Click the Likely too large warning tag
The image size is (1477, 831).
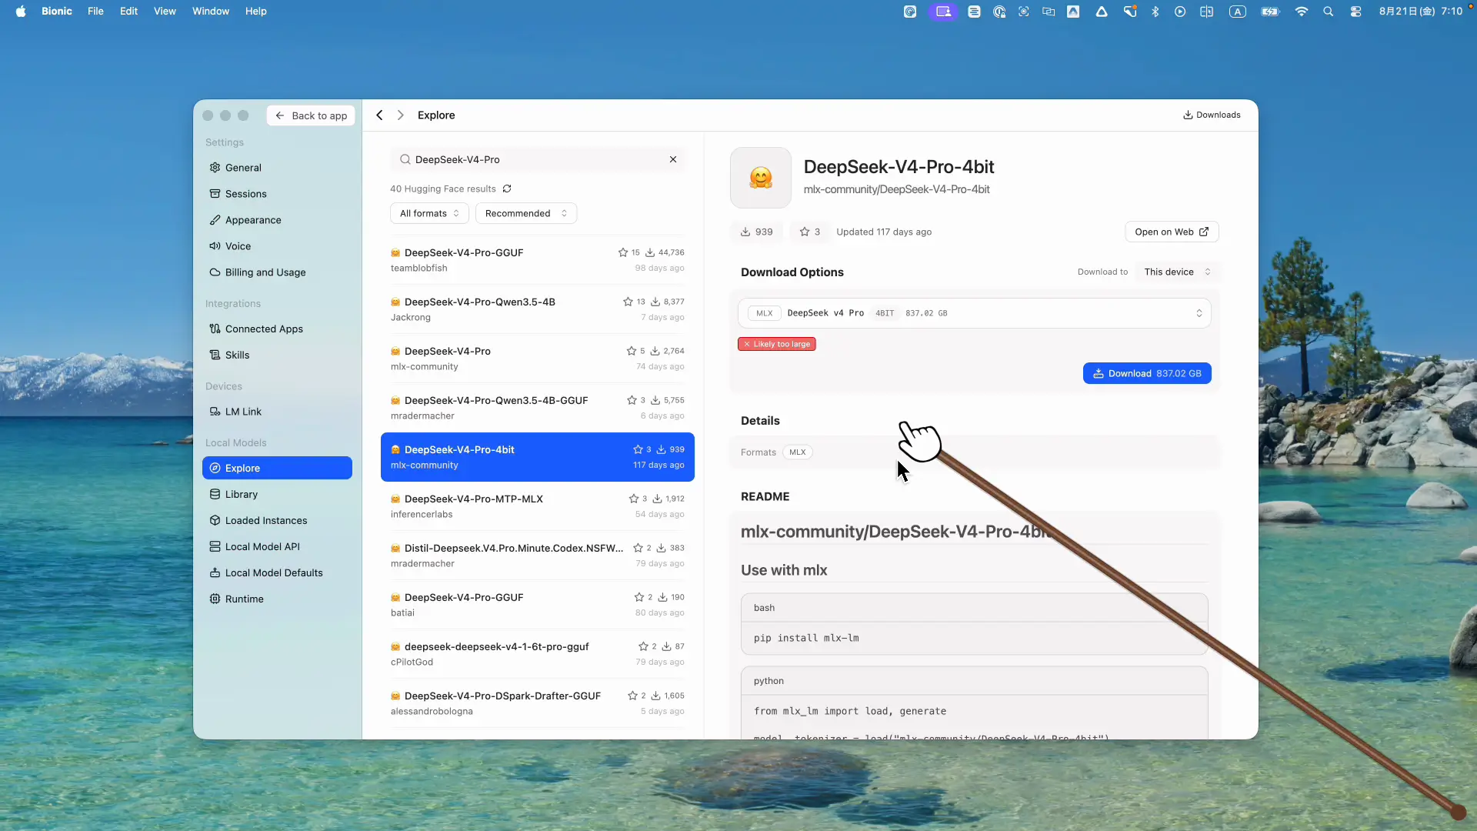click(x=777, y=344)
